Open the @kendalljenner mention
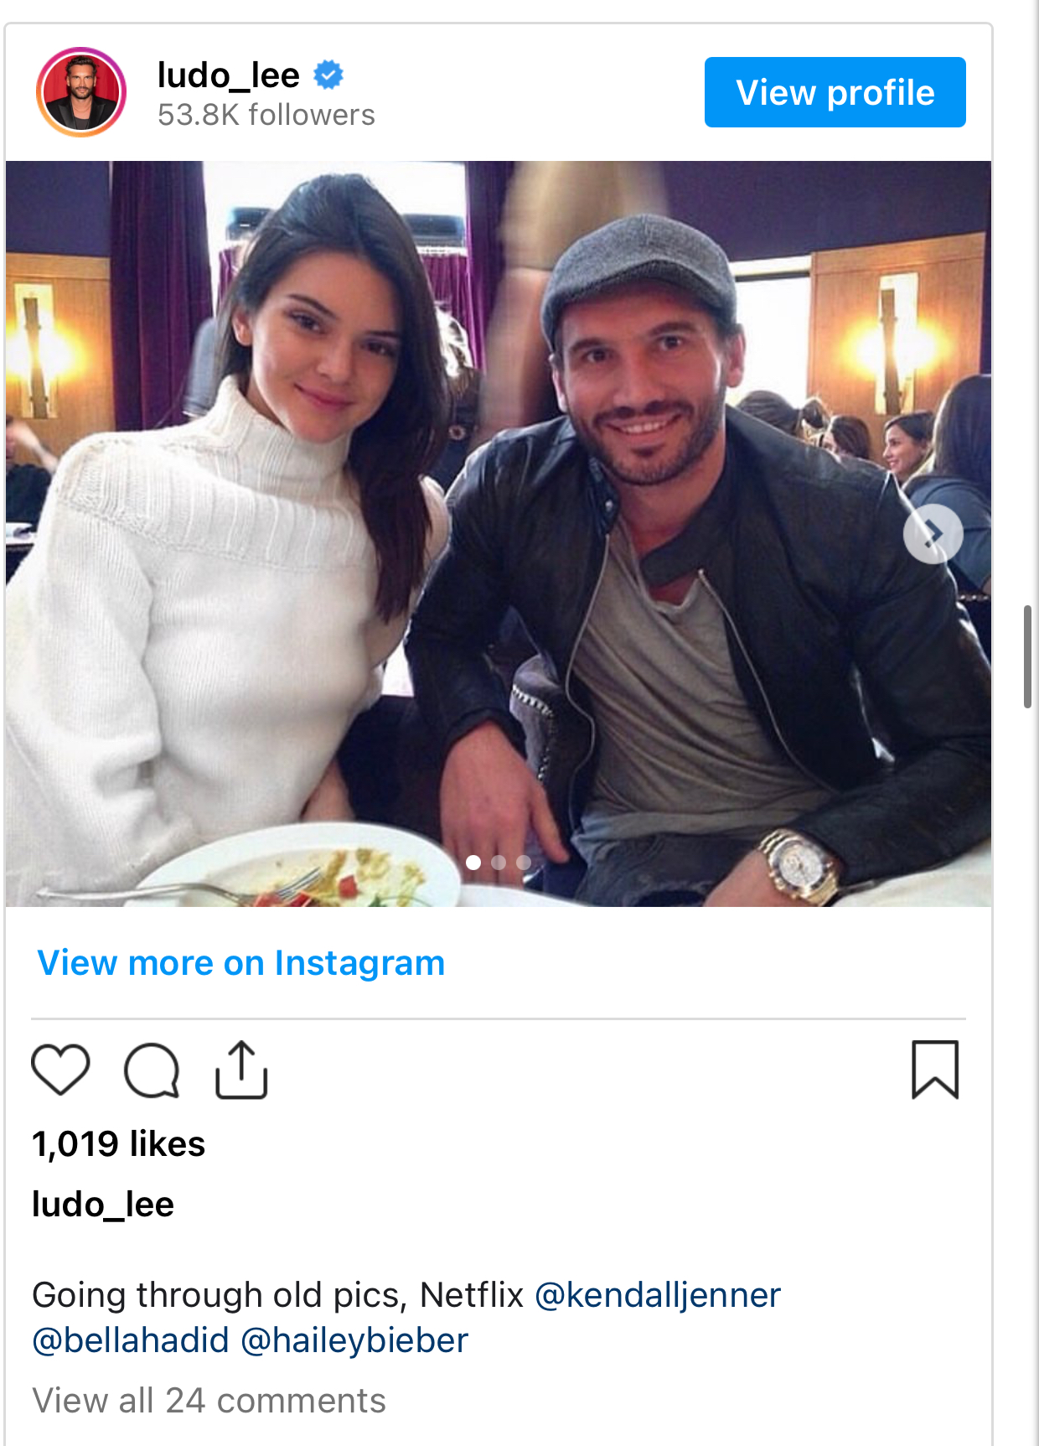1039x1446 pixels. 657,1295
